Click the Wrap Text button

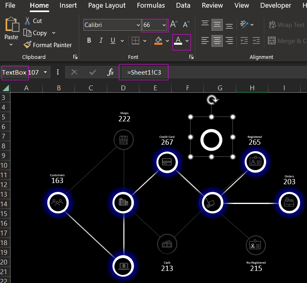point(286,25)
